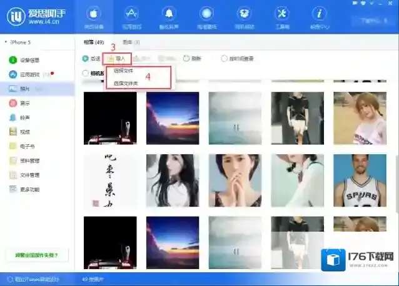Image resolution: width=399 pixels, height=286 pixels.
Task: Select 资料管理 data management in sidebar
Action: (24, 160)
